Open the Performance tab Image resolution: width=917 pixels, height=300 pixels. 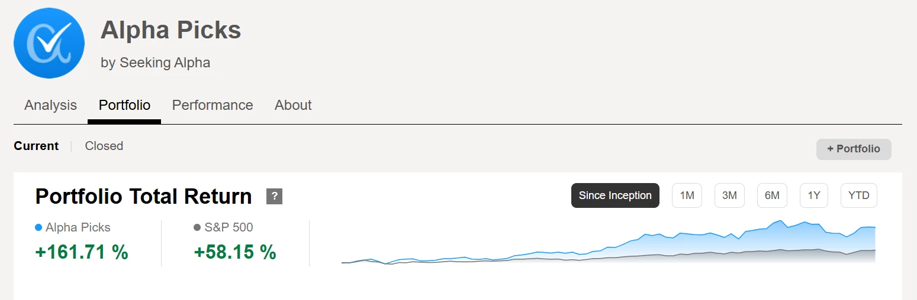(x=213, y=105)
